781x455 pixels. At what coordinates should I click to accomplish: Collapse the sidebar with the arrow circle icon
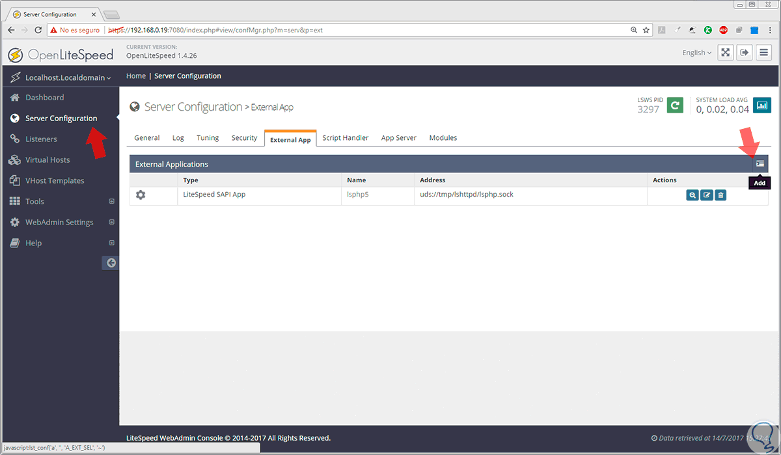tap(111, 263)
